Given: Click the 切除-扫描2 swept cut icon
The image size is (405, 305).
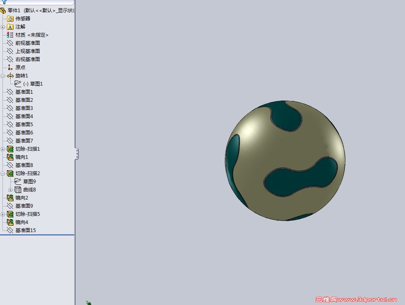Looking at the screenshot, I should (x=10, y=173).
